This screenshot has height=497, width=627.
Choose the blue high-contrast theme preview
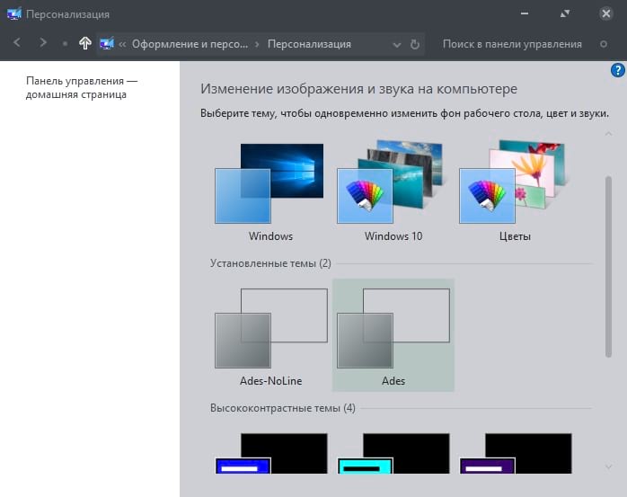click(x=271, y=453)
